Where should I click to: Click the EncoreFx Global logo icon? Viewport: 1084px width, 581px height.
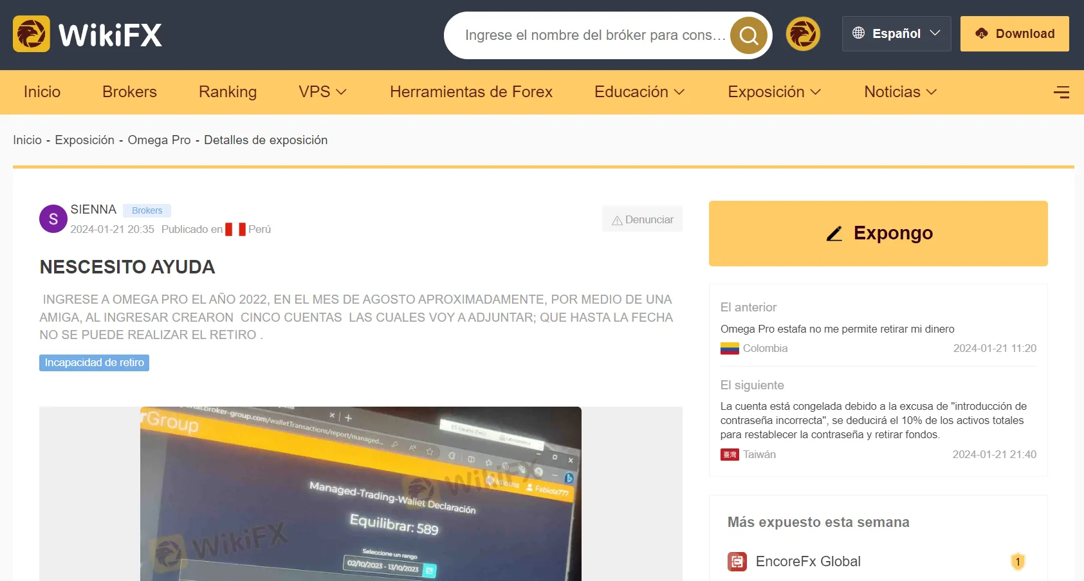point(737,562)
